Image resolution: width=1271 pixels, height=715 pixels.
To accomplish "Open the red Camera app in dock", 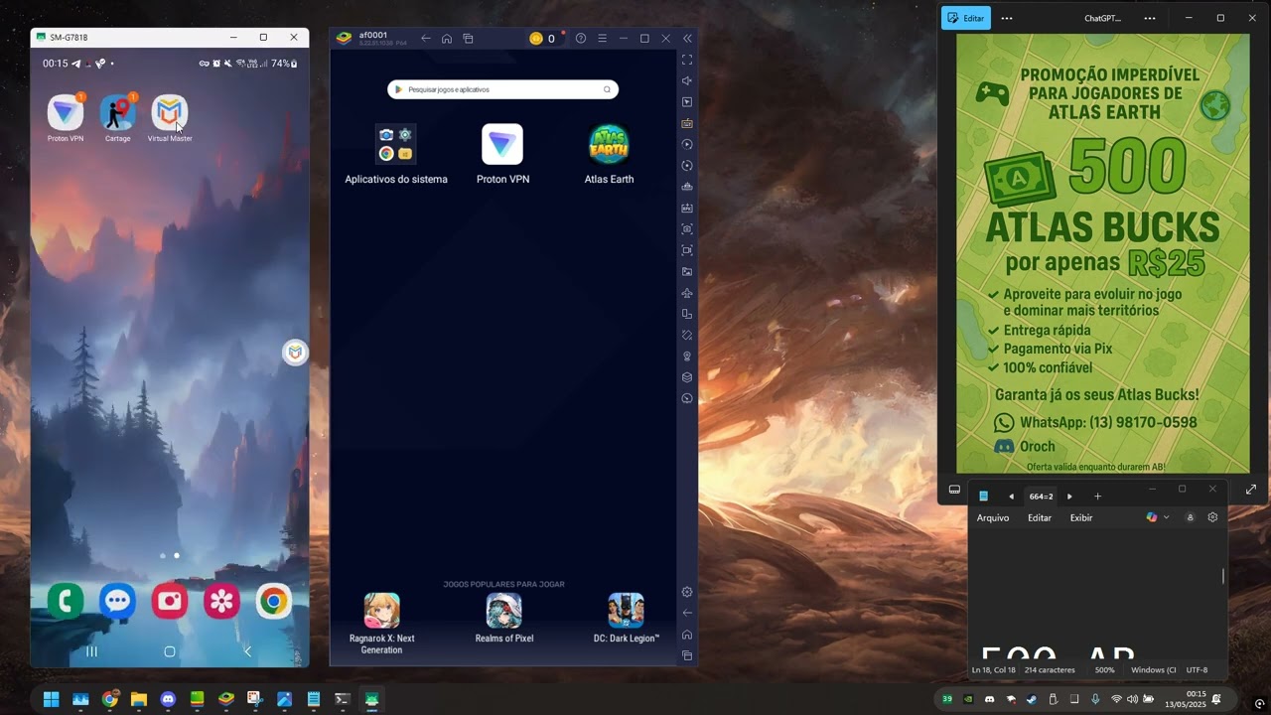I will tap(170, 601).
